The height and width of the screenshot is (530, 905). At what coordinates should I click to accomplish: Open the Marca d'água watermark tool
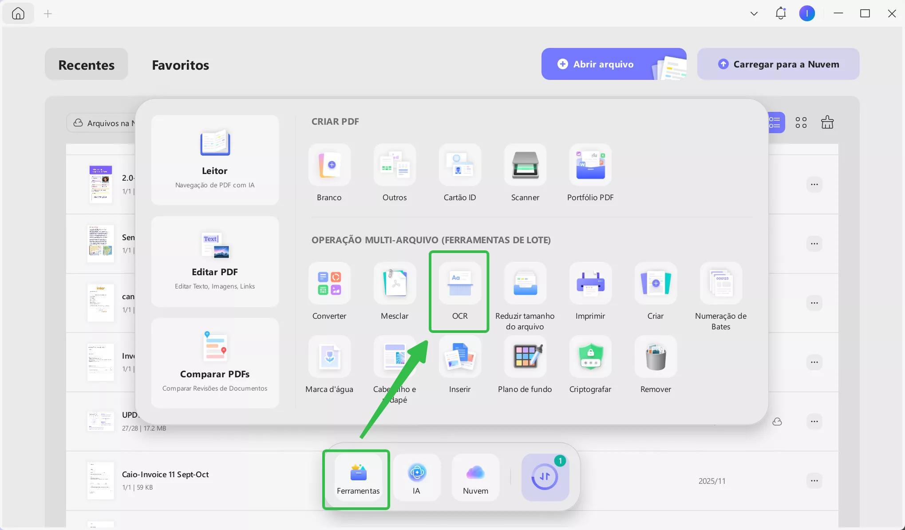[x=329, y=357]
